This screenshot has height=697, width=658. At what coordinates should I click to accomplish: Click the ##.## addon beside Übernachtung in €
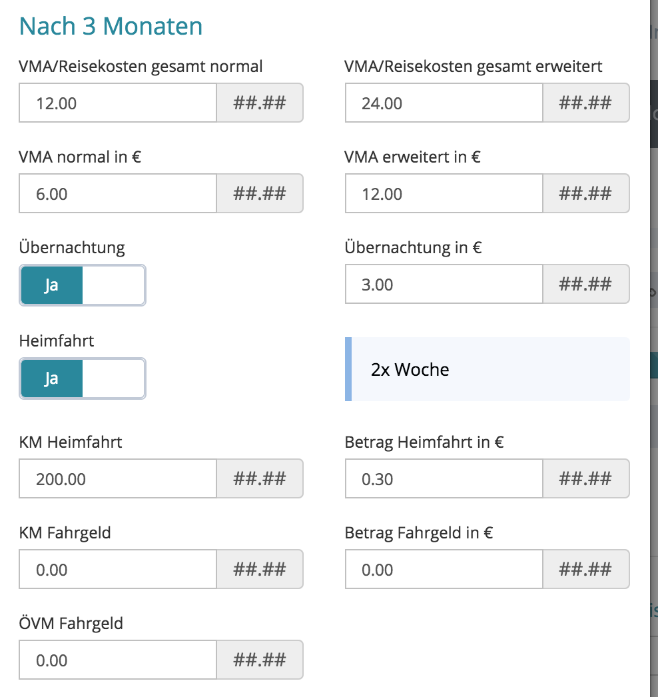click(x=585, y=285)
